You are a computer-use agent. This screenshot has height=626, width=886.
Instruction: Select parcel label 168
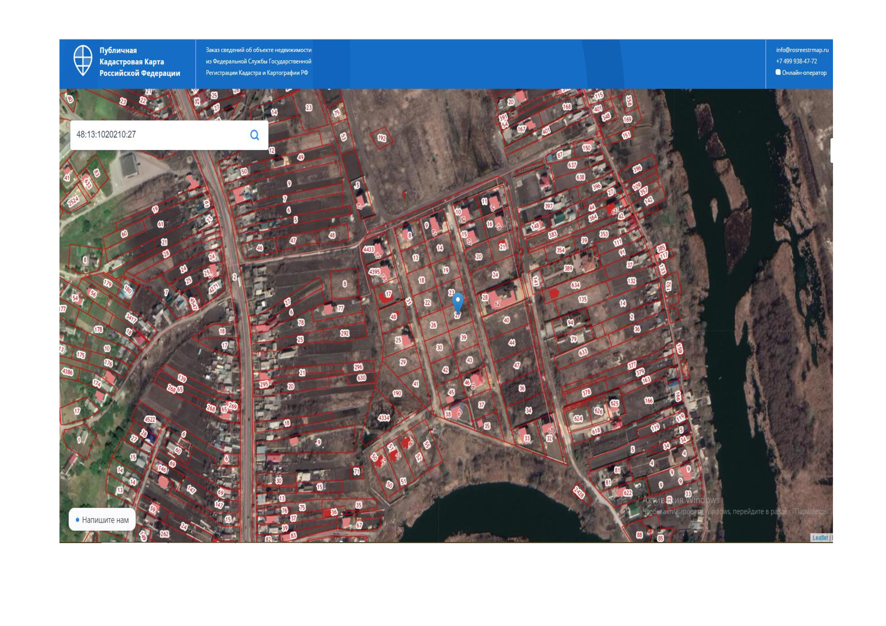(x=566, y=106)
